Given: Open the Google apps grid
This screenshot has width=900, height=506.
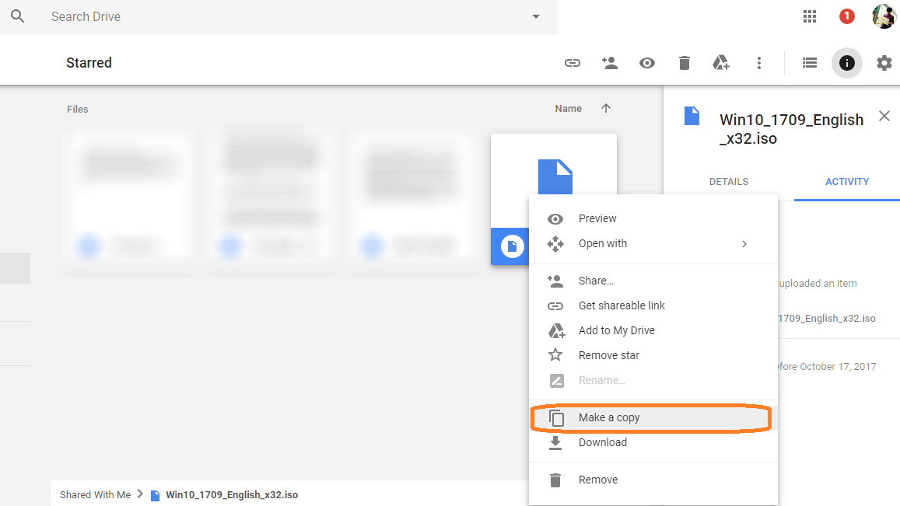Looking at the screenshot, I should point(810,16).
